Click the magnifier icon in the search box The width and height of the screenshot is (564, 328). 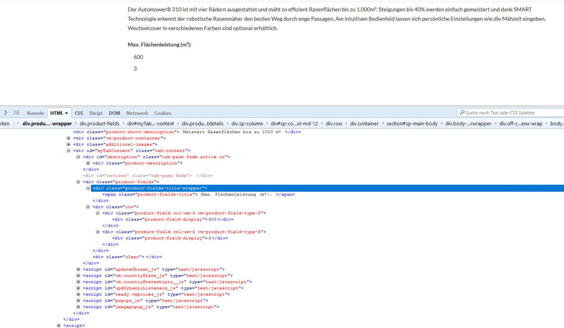462,113
